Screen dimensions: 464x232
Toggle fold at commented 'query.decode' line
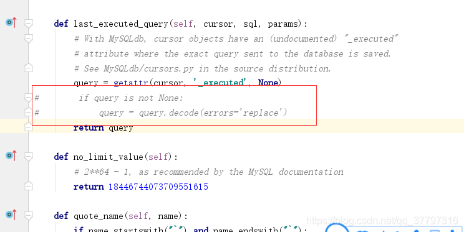point(29,113)
